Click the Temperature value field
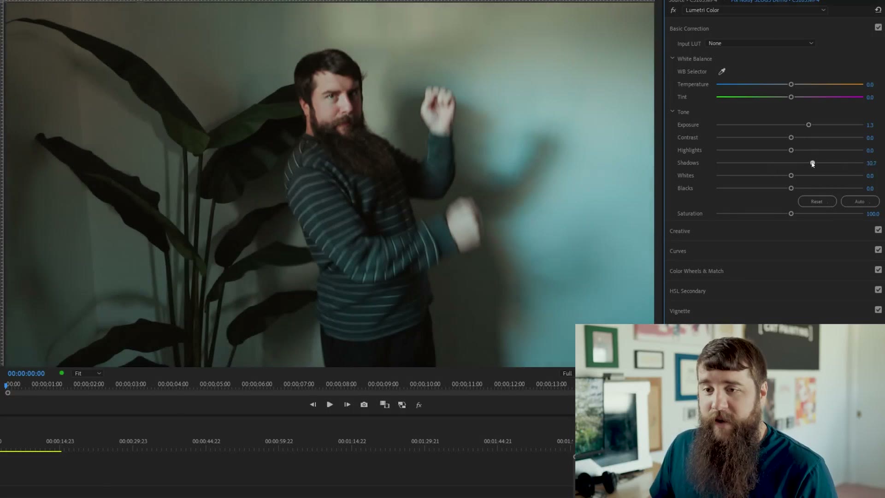The width and height of the screenshot is (885, 498). click(x=870, y=85)
